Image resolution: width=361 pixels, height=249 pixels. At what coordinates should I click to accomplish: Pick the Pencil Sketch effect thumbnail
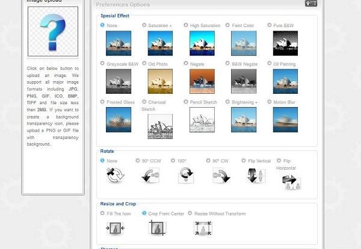point(202,120)
